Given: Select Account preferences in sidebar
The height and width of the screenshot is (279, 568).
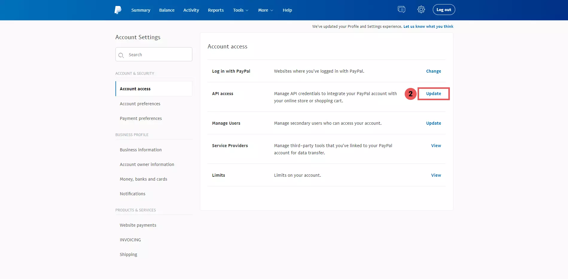Looking at the screenshot, I should [x=140, y=104].
